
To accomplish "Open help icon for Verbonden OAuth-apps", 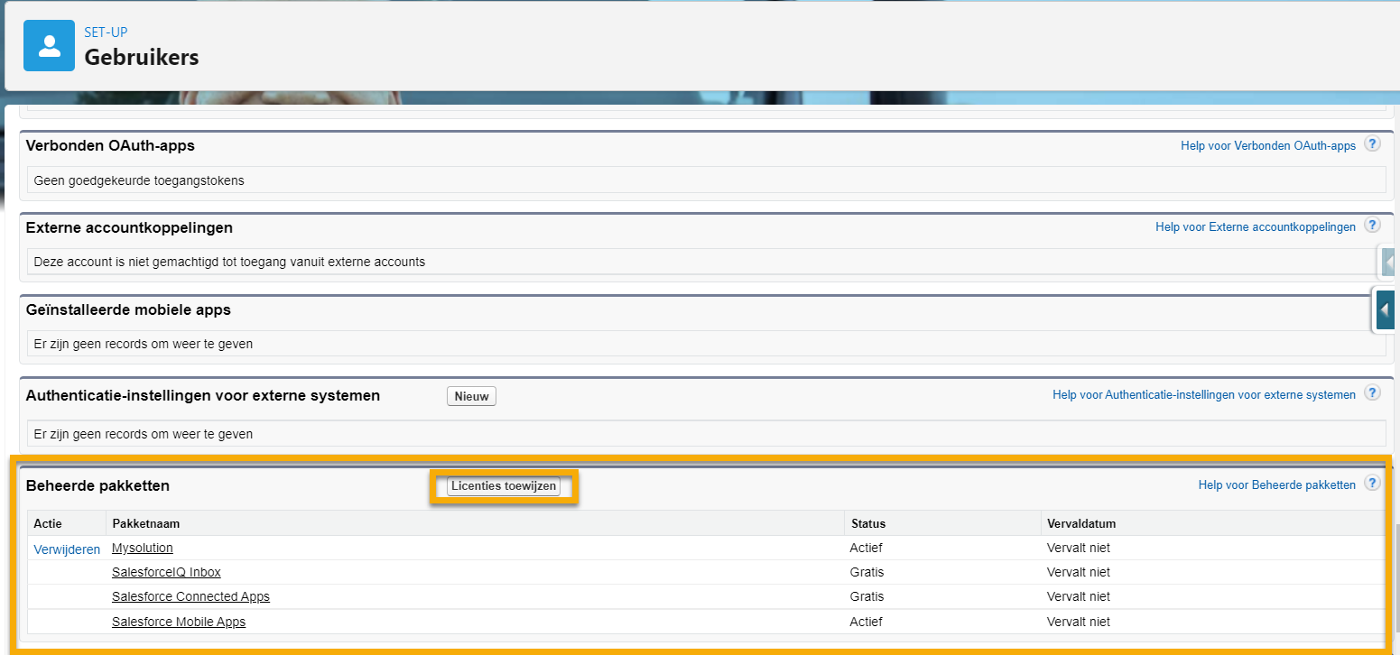I will pos(1372,143).
